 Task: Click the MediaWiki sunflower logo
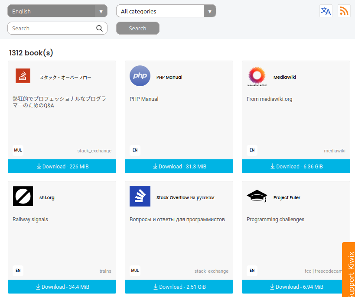(257, 76)
